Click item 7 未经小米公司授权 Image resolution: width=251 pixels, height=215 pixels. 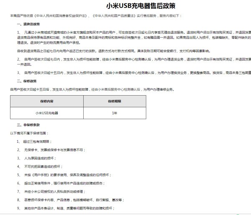[x=51, y=192]
